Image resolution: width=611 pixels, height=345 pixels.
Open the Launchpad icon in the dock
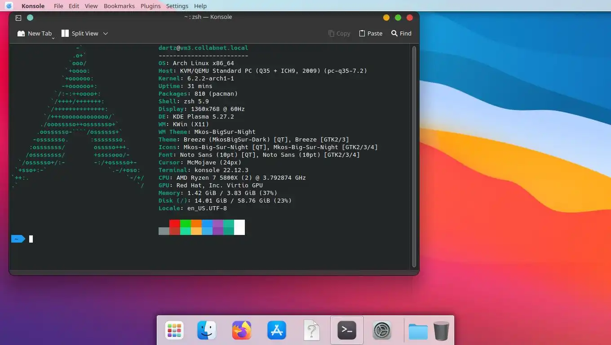[x=174, y=331]
